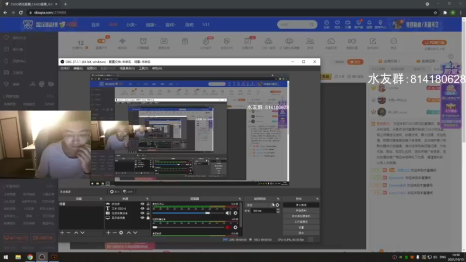Remove scene using Scenes panel minus icon
The width and height of the screenshot is (466, 262).
point(68,232)
